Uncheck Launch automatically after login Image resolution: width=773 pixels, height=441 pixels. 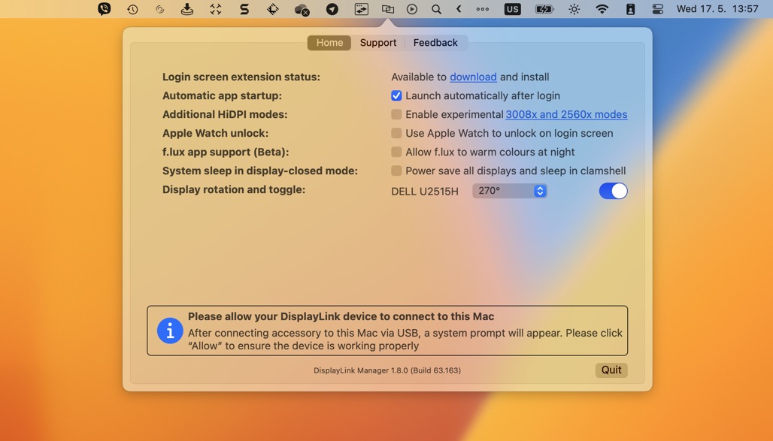[396, 95]
